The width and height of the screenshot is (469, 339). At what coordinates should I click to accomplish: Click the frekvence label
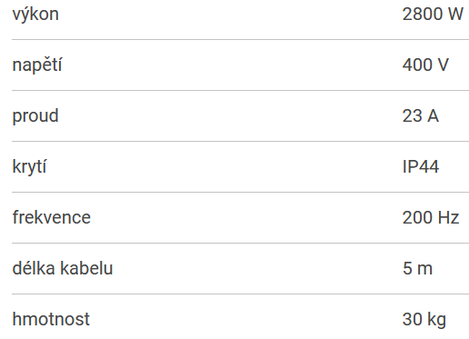[52, 217]
